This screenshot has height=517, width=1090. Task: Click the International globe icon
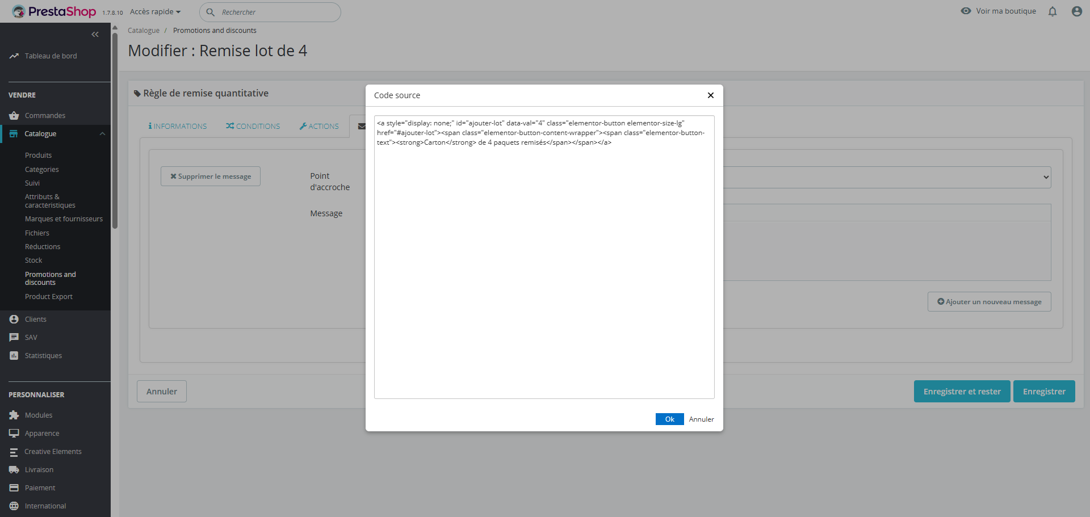click(x=14, y=506)
